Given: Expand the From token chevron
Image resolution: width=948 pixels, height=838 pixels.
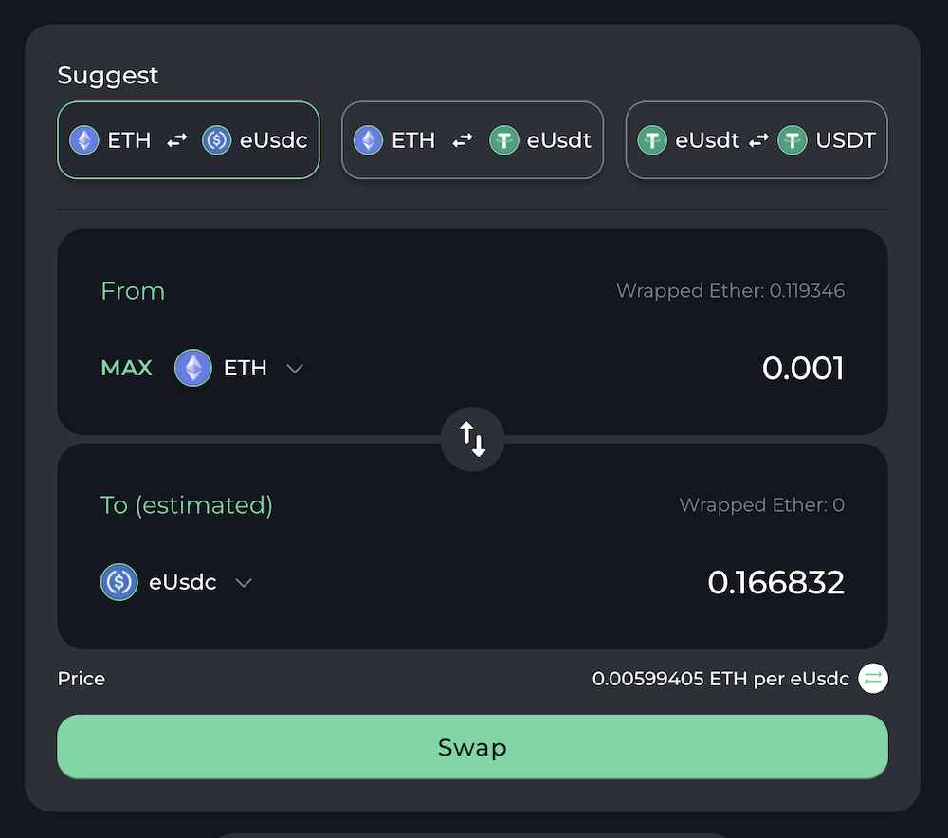Looking at the screenshot, I should [x=294, y=368].
